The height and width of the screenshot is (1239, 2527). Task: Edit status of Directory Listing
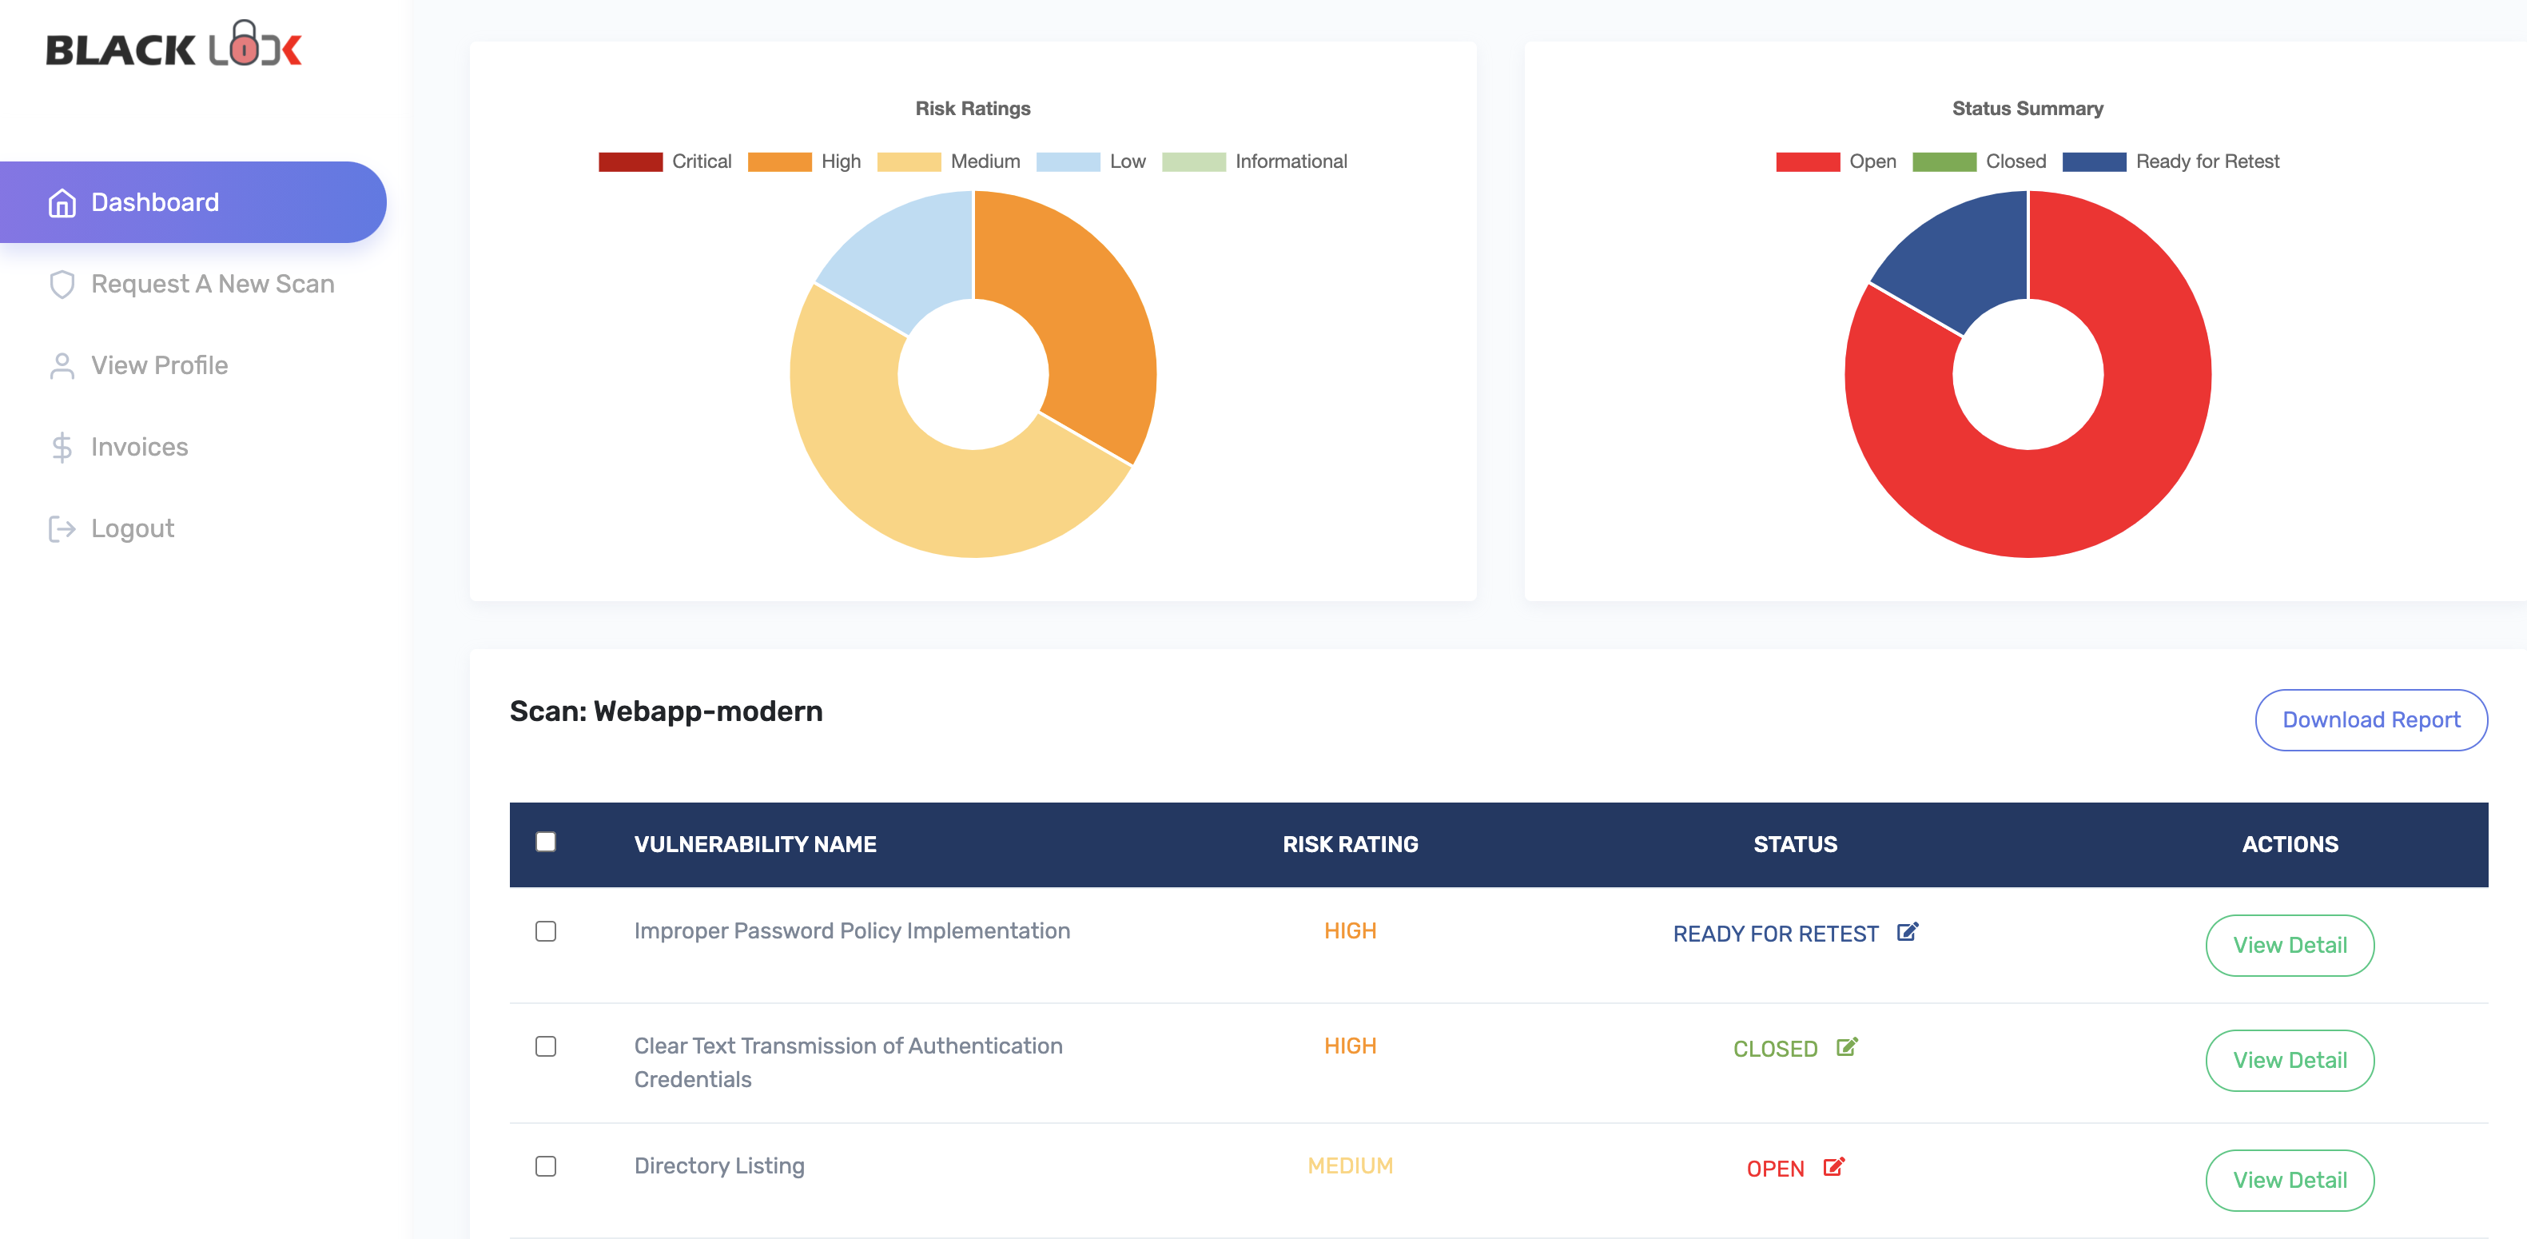point(1833,1166)
